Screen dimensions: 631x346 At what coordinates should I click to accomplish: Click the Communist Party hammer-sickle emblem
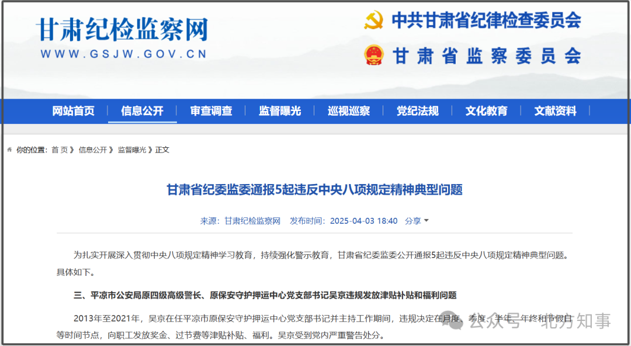[373, 20]
